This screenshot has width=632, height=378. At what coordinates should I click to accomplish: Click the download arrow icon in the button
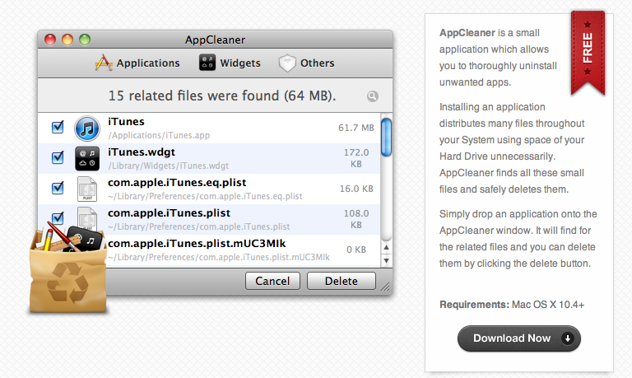(568, 338)
